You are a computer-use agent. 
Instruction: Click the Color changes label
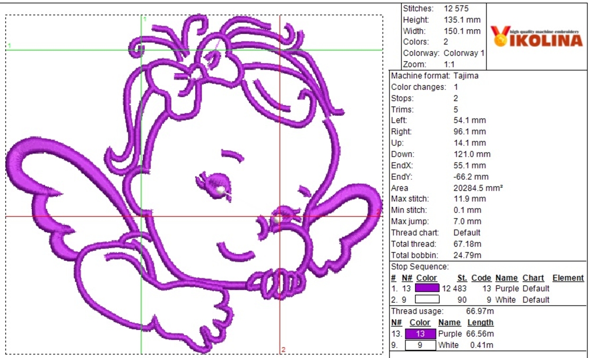coord(419,87)
